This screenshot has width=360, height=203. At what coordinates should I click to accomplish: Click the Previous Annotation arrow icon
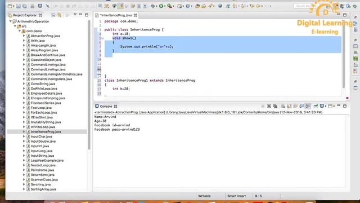click(243, 6)
